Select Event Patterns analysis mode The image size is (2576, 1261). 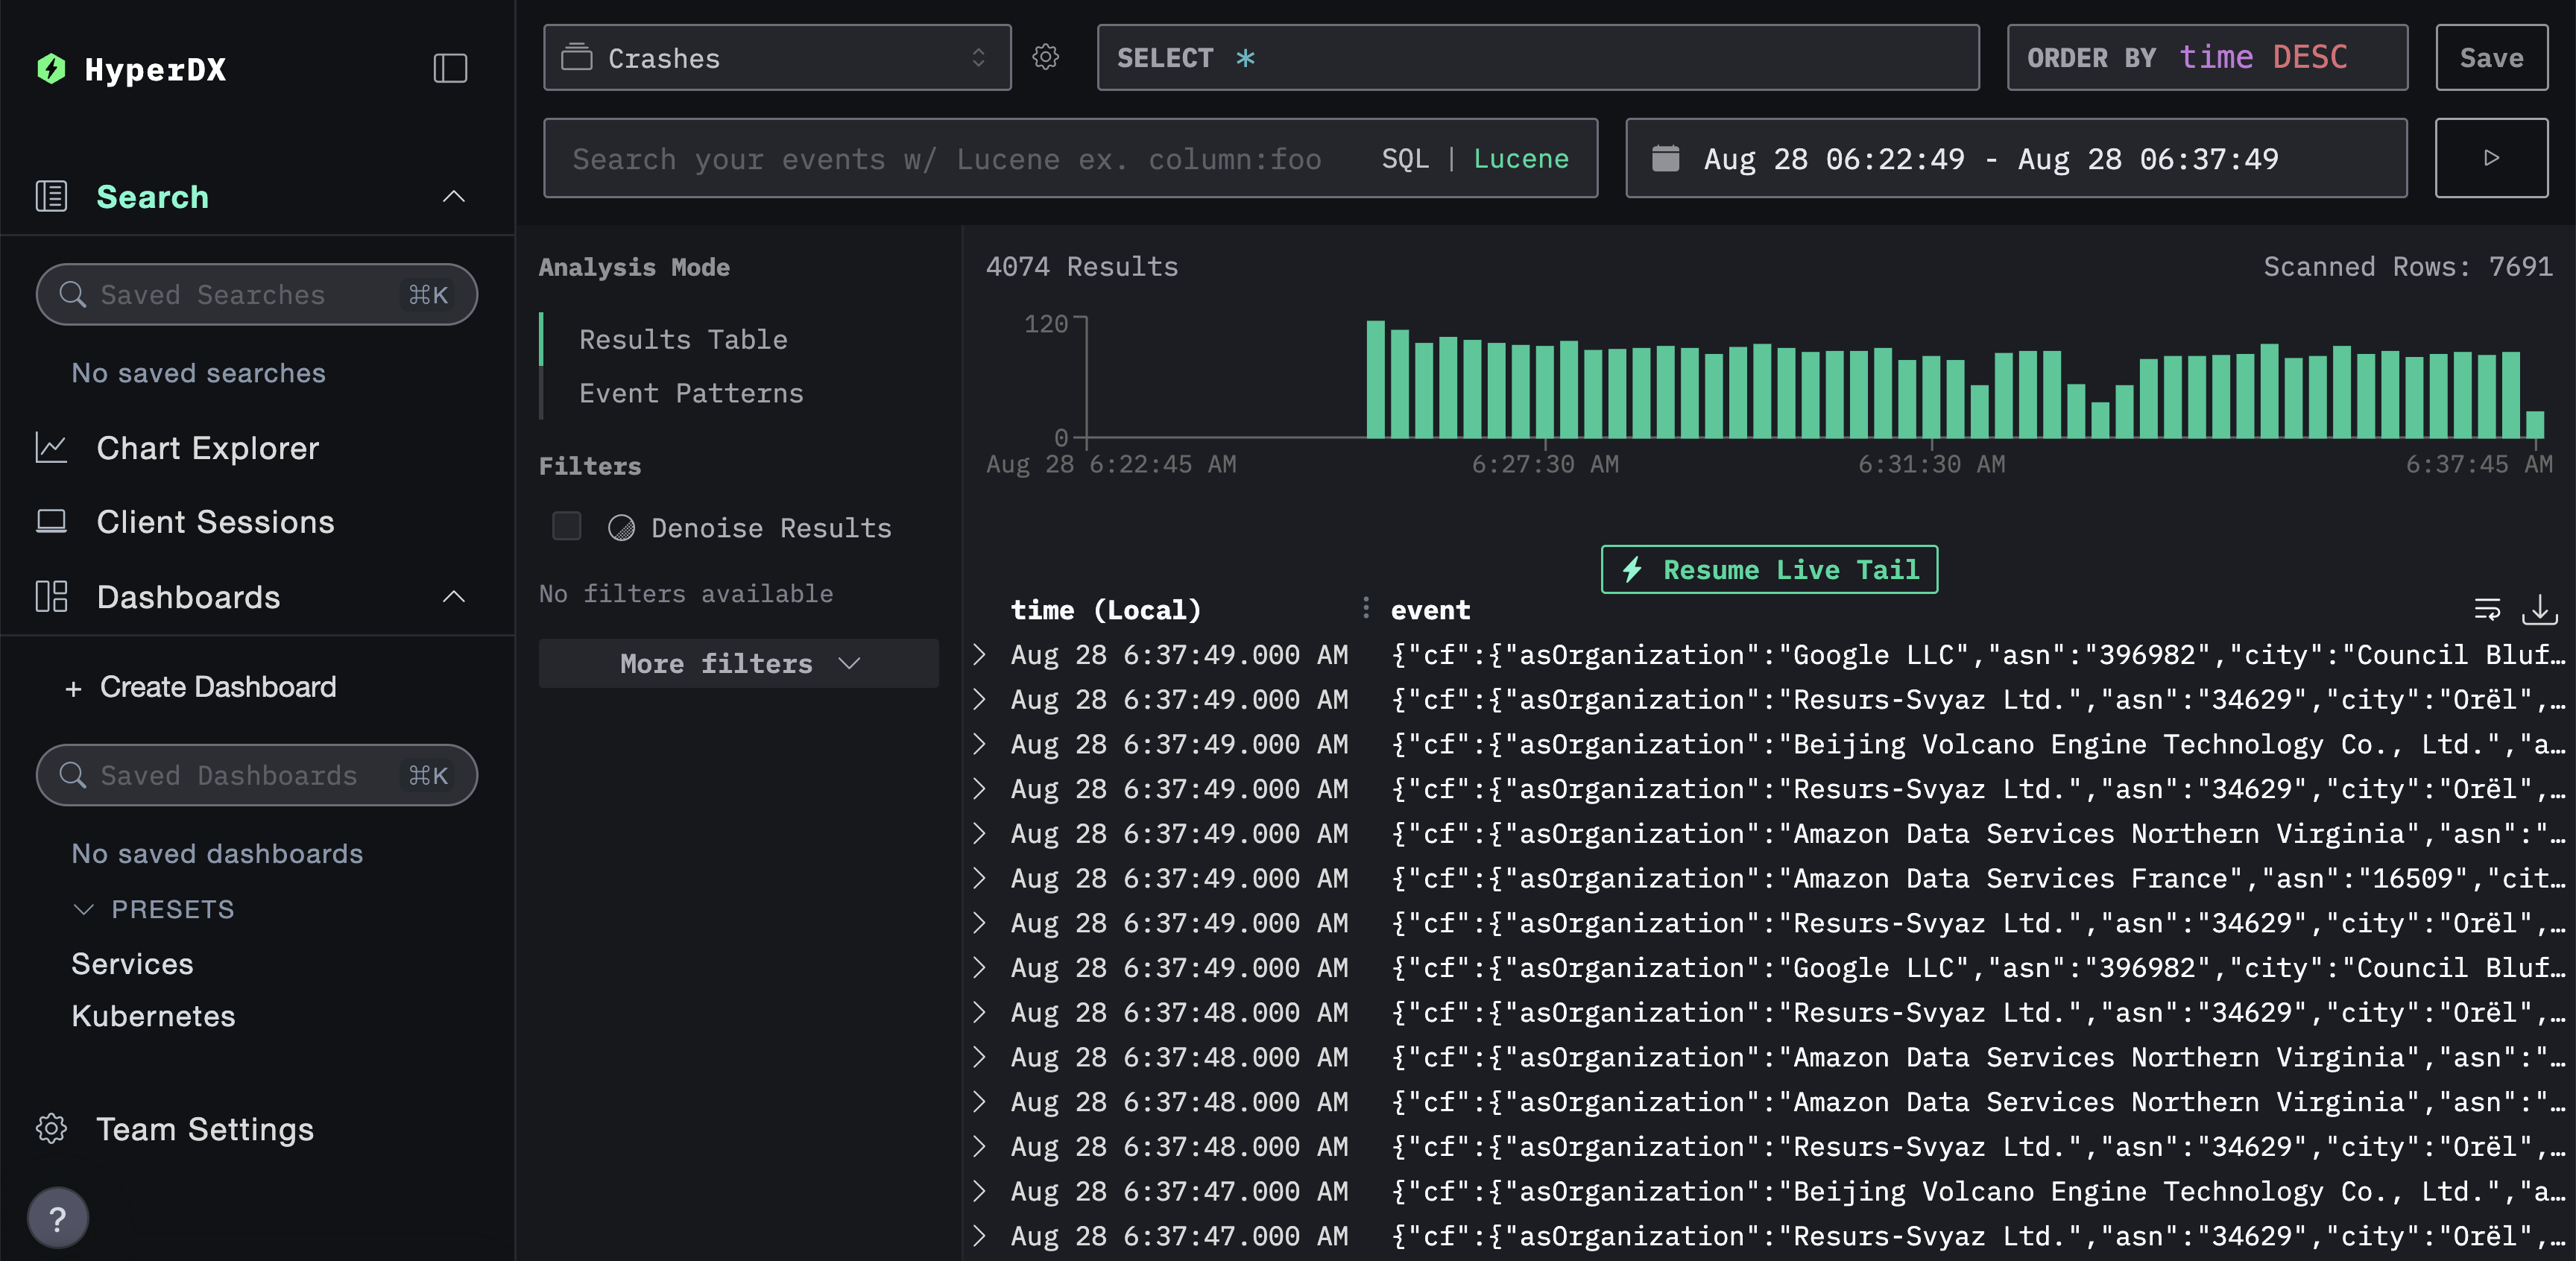[691, 393]
